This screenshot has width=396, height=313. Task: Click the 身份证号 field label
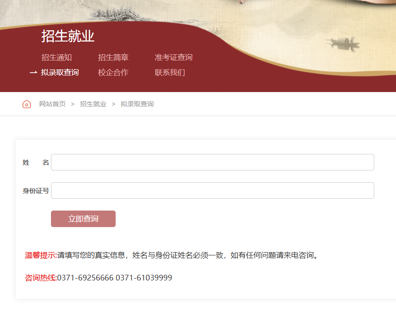tap(35, 191)
